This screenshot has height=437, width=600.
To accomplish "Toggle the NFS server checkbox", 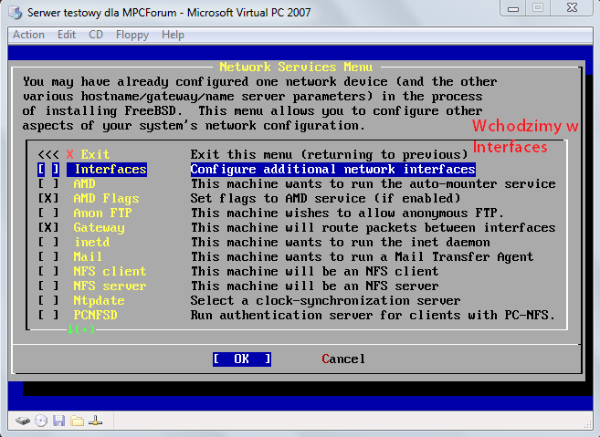I will click(x=48, y=286).
